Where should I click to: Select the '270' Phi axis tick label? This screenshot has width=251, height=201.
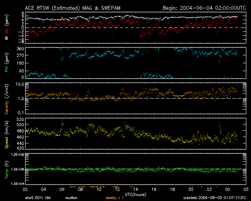20,55
